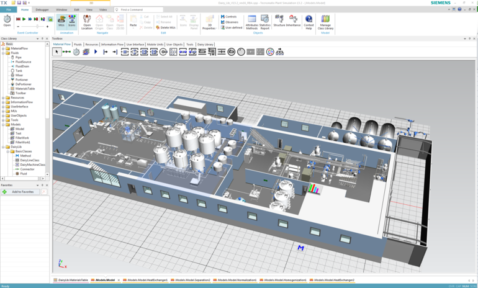Click the blue M method object in 3D view
This screenshot has width=478, height=288.
click(x=300, y=248)
